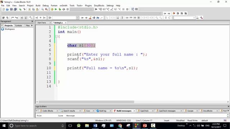The image size is (230, 129).
Task: Click the WINDOWS-1252 encoding status text
Action: 124,120
